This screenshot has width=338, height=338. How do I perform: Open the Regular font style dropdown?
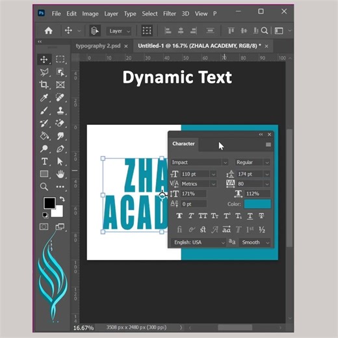click(267, 162)
